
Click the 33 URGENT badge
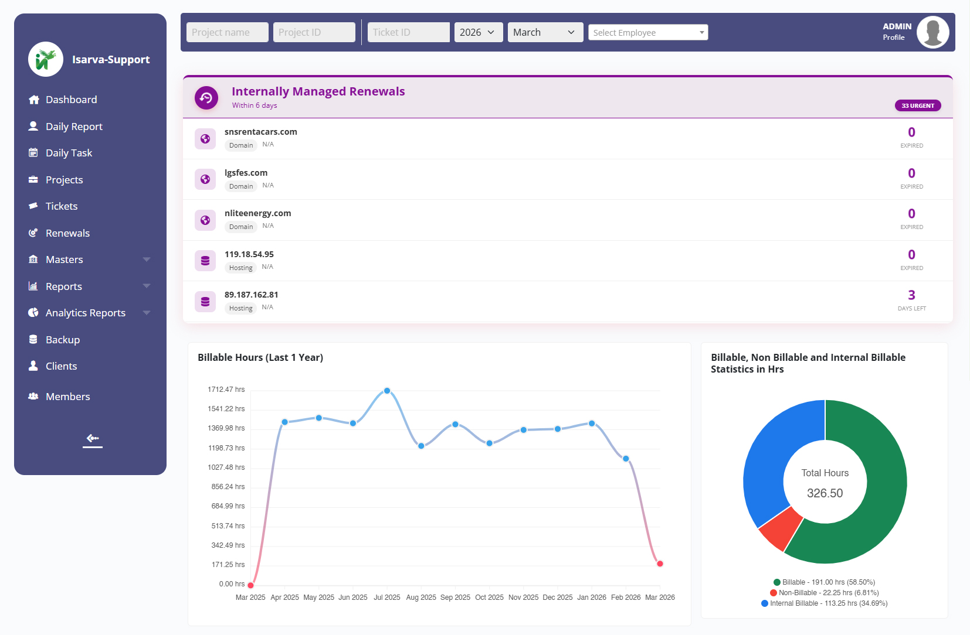tap(917, 105)
